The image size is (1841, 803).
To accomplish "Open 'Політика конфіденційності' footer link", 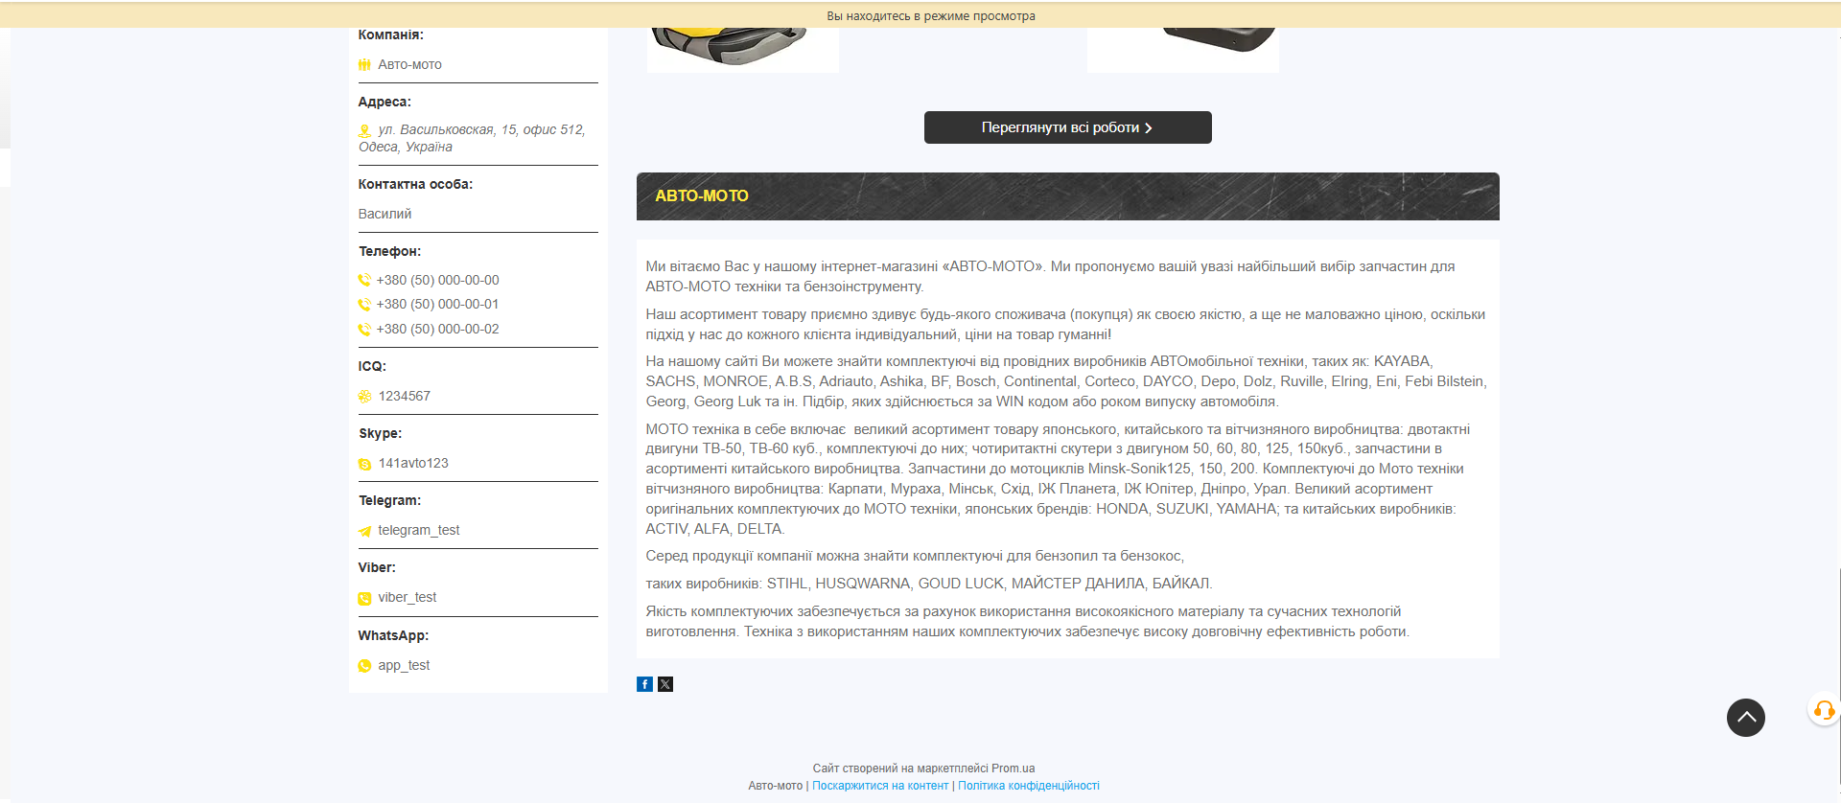I will click(x=1028, y=786).
